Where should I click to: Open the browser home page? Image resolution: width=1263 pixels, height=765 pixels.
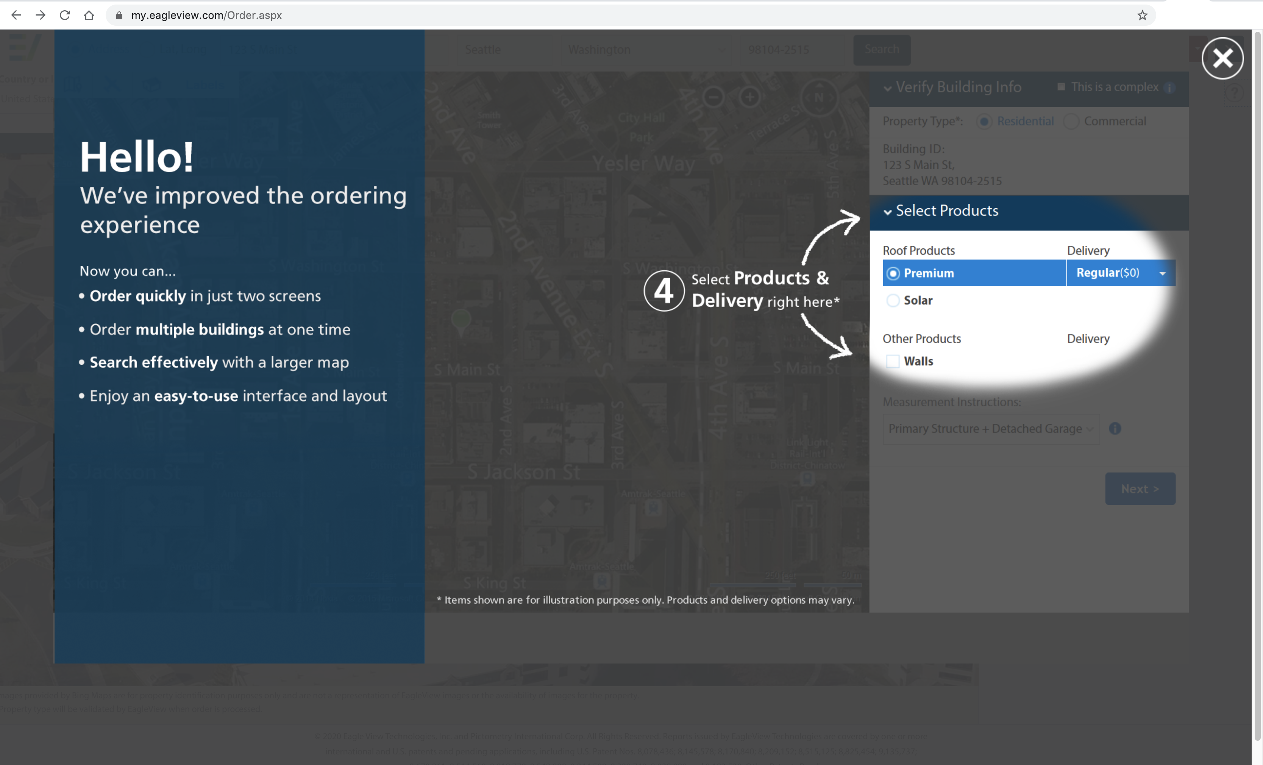[89, 16]
